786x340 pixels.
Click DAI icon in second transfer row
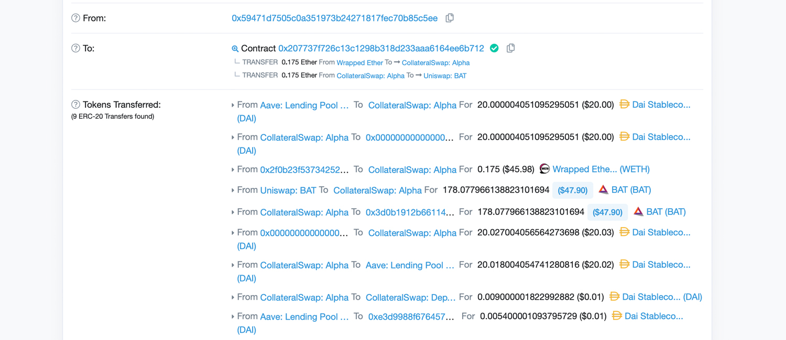tap(624, 137)
